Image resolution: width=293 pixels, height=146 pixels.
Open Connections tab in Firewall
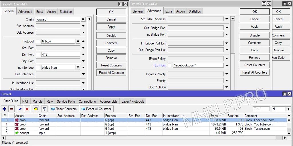pos(87,102)
